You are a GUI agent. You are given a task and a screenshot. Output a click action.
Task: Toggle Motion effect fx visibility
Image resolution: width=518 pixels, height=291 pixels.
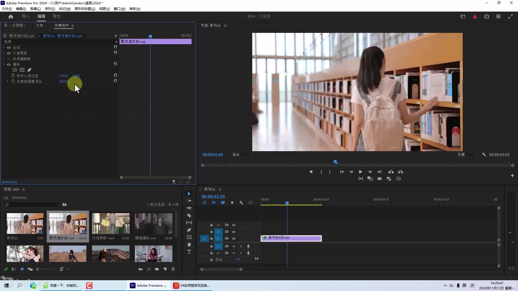9,47
